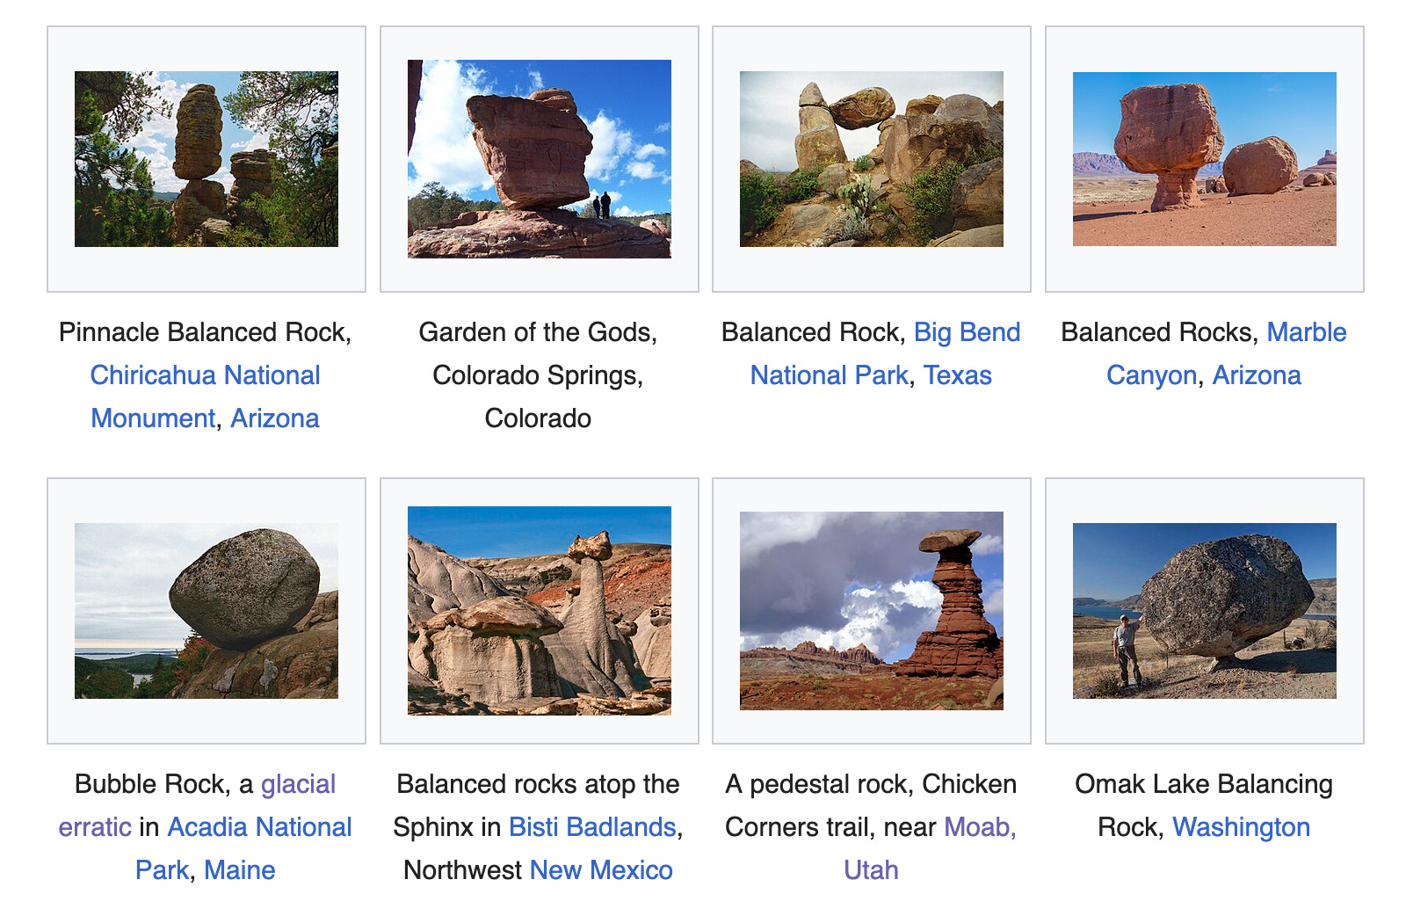View the Chicken Corners pedestal rock image
The image size is (1406, 923).
tap(872, 611)
